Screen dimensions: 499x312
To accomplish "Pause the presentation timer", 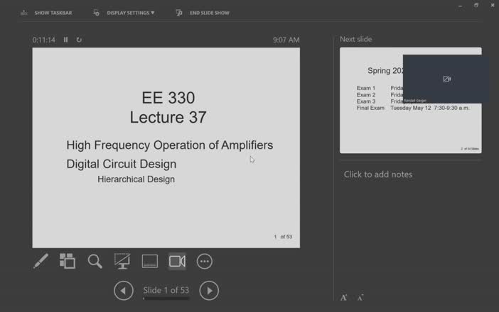I will point(65,40).
